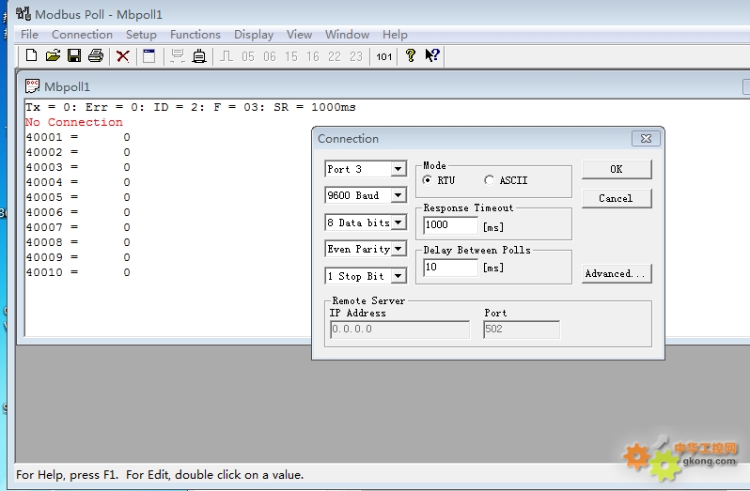750x491 pixels.
Task: Select register 40007 row
Action: point(78,227)
